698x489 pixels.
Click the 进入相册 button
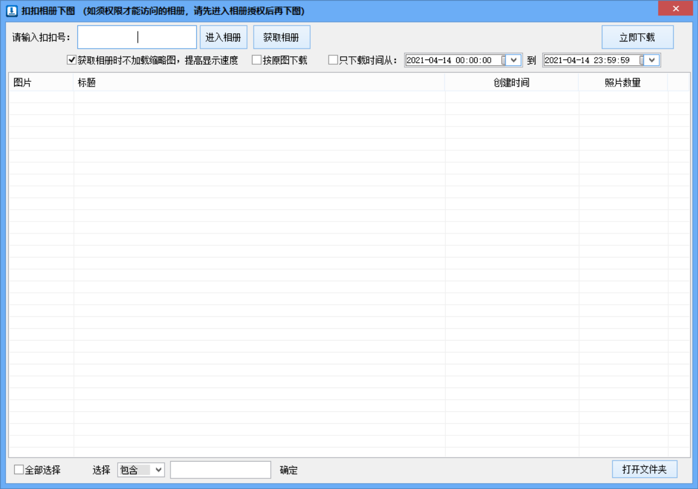[222, 37]
